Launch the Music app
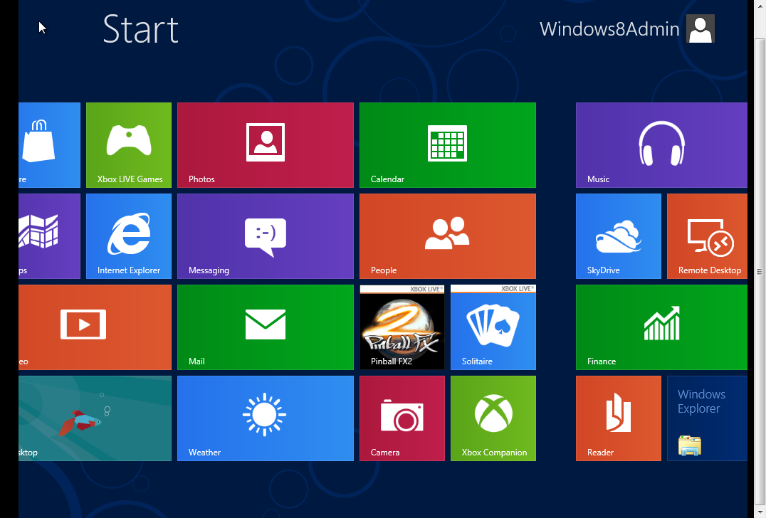The image size is (766, 518). point(661,145)
